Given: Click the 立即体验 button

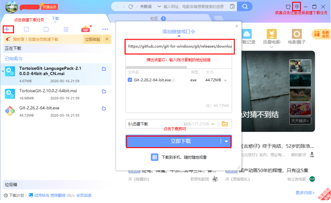Looking at the screenshot, I should 93,39.
